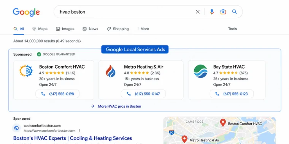The width and height of the screenshot is (289, 144).
Task: Expand the More search categories menu
Action: (143, 29)
